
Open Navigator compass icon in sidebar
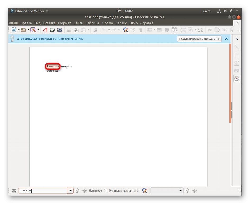237,79
